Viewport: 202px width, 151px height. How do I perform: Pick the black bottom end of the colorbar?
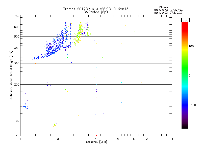pyautogui.click(x=185, y=127)
